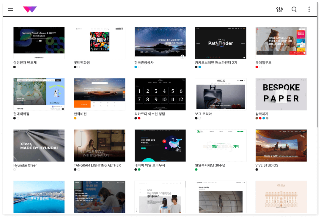Open the Day in the Life thumbnail
Viewport: 321px width, 218px height.
click(x=221, y=197)
